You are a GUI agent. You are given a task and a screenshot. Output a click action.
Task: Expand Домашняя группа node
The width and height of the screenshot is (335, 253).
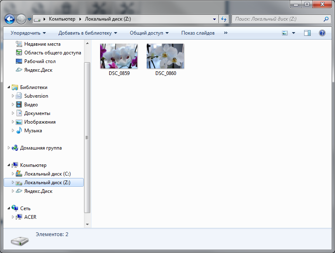9,148
